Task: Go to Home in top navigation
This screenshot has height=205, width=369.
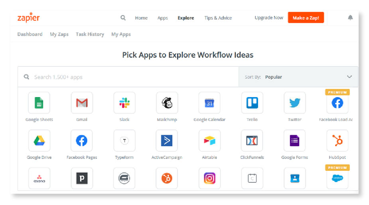Action: tap(141, 18)
